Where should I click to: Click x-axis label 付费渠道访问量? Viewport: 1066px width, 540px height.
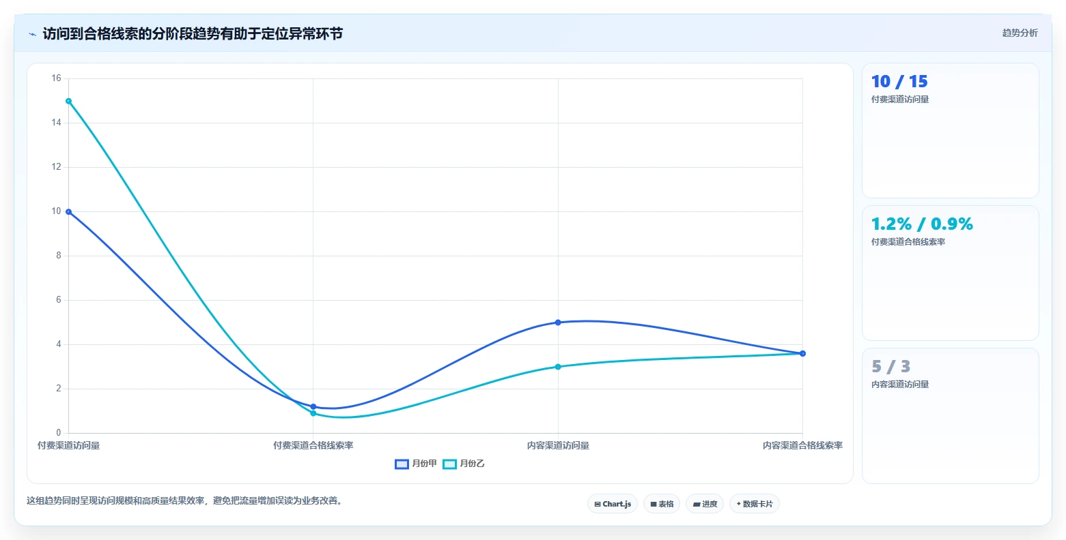[68, 445]
